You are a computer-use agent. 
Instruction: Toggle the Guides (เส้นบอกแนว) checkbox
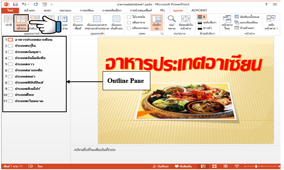pyautogui.click(x=129, y=28)
